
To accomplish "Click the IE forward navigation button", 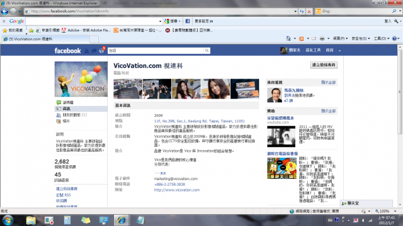I will tap(13, 11).
